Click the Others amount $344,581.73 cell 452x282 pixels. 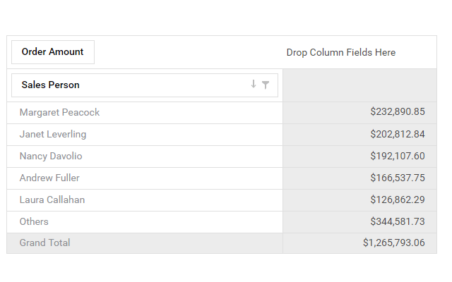click(397, 222)
